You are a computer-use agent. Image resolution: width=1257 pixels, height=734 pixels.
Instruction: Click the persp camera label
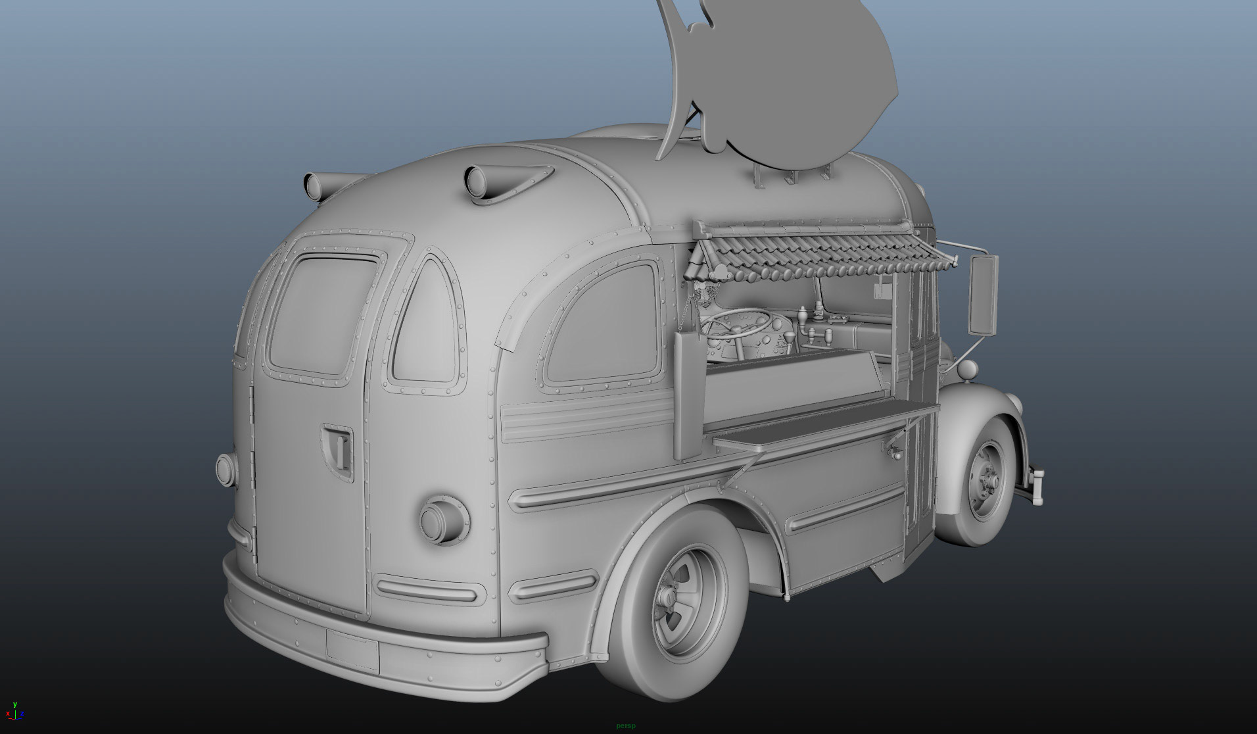(x=625, y=726)
